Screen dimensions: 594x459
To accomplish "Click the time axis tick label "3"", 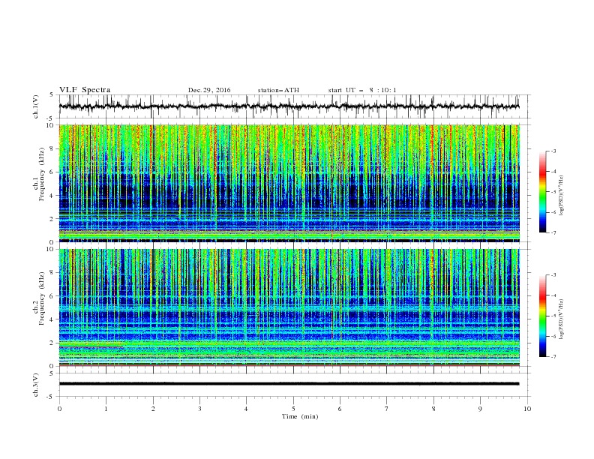I will [199, 409].
